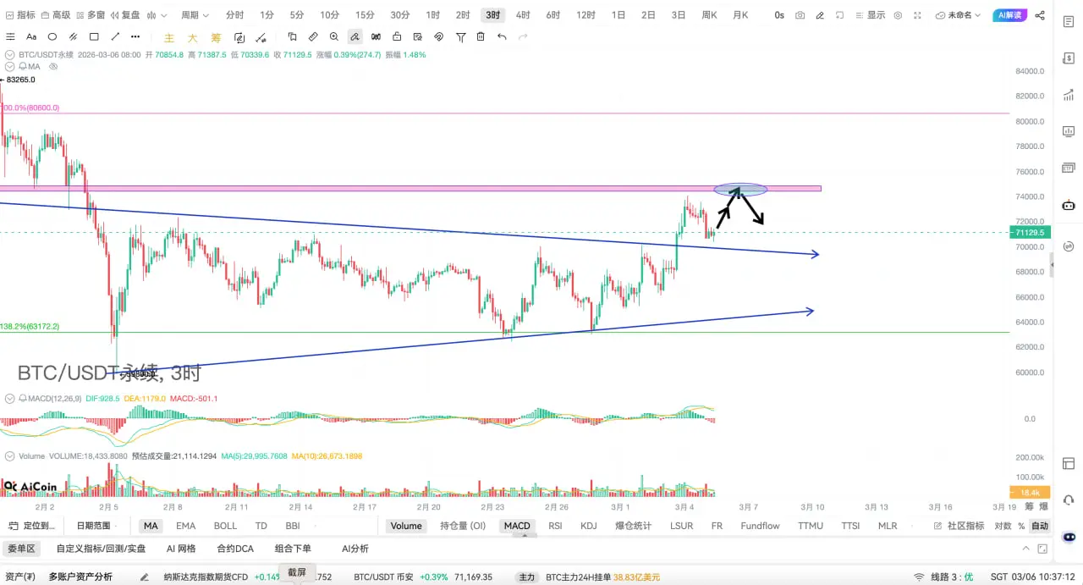Collapse the MA indicator row
This screenshot has height=585, width=1083.
point(10,66)
